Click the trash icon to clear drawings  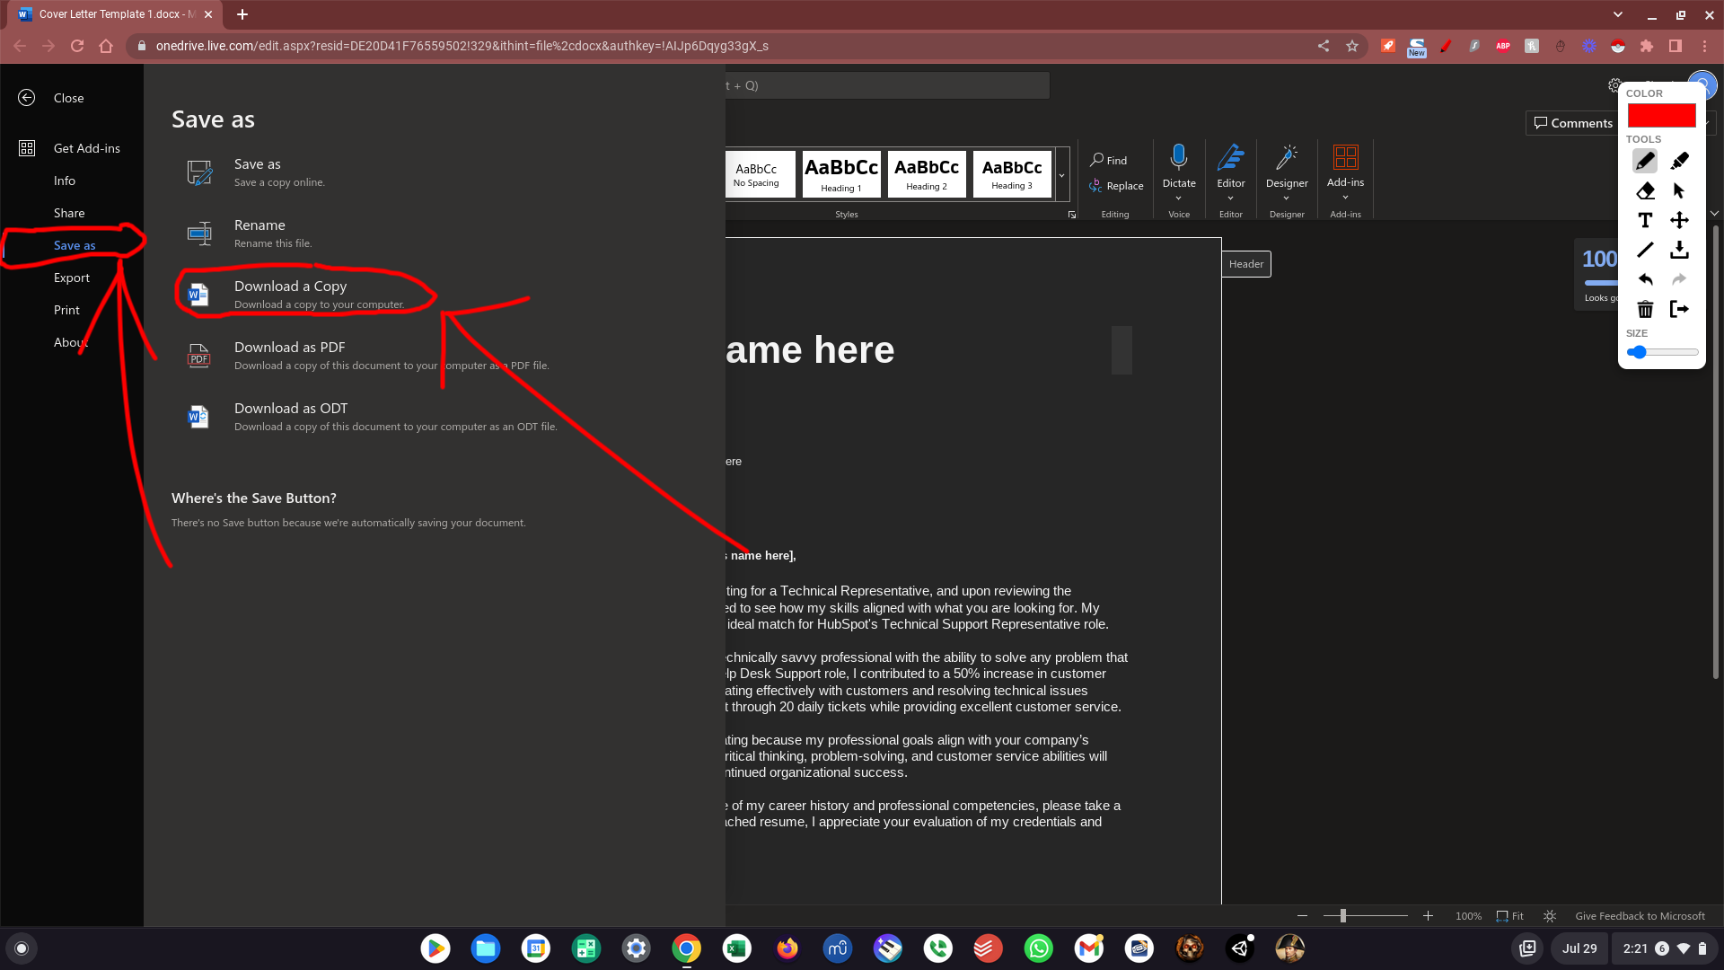point(1645,309)
